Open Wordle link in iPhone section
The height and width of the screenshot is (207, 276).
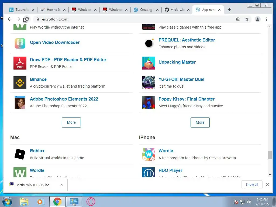coord(166,151)
